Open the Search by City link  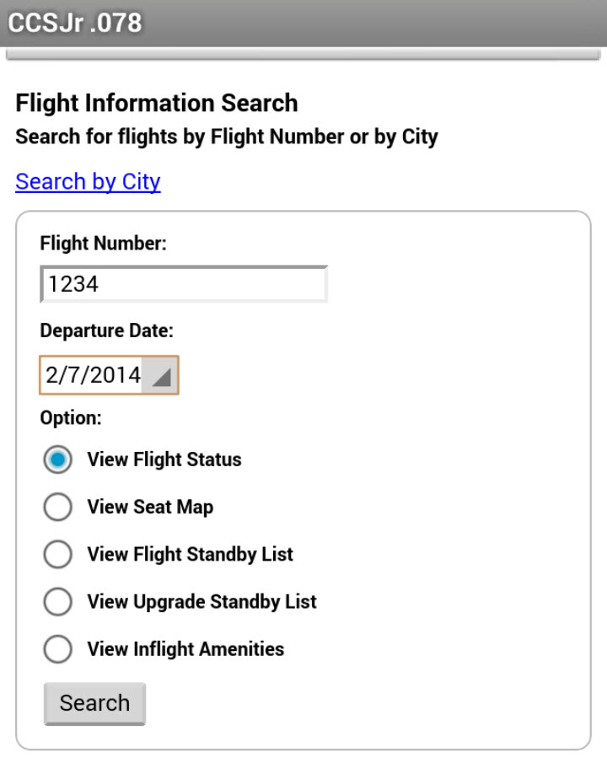88,182
